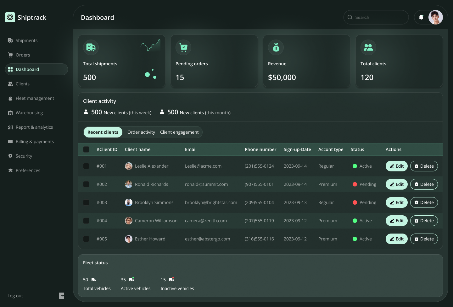Image resolution: width=453 pixels, height=307 pixels.
Task: Open Billing & payments from sidebar
Action: coord(35,142)
